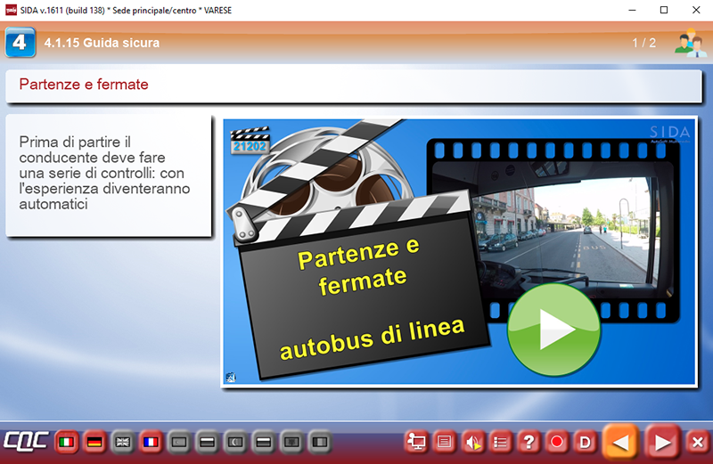Play audio narration with speaker button
This screenshot has height=464, width=713.
click(473, 441)
